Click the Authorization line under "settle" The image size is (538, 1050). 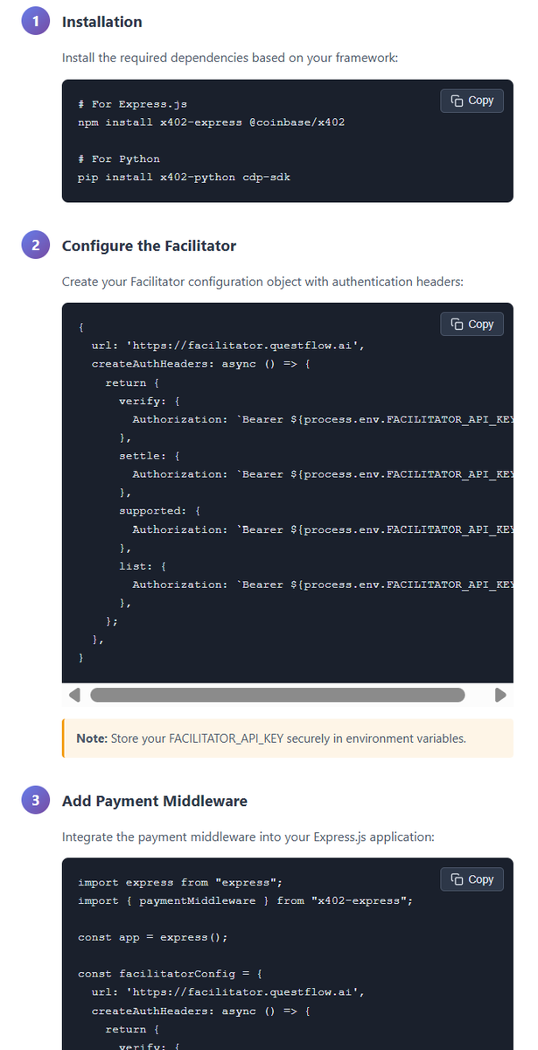tap(323, 474)
